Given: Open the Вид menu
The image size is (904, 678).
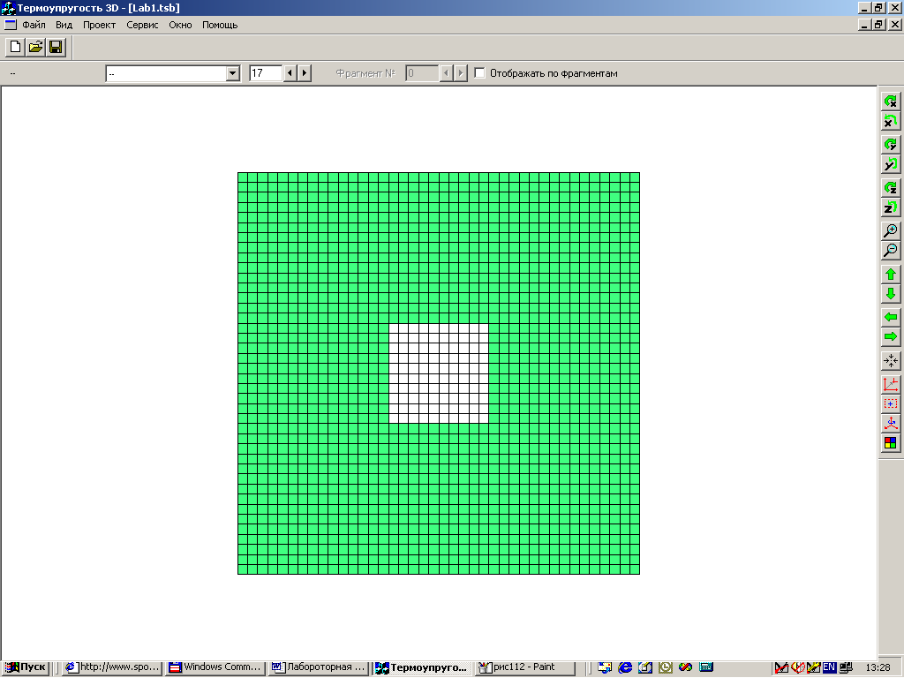Looking at the screenshot, I should pos(64,25).
